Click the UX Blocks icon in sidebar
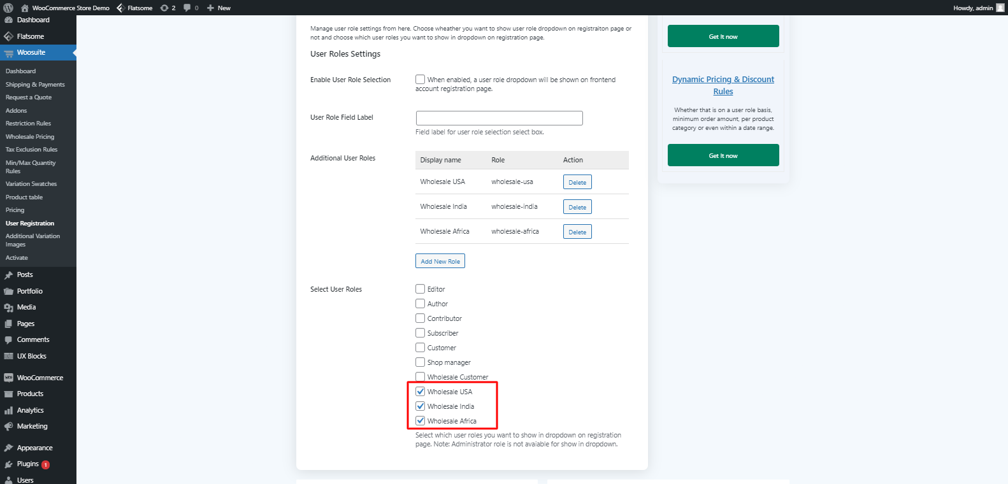The width and height of the screenshot is (1008, 484). 9,357
